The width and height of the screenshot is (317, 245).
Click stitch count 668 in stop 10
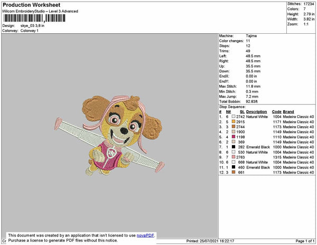[x=241, y=162]
